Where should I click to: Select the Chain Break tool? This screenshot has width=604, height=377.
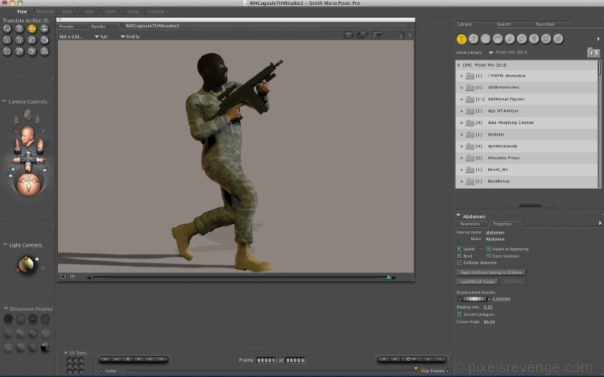tap(32, 39)
